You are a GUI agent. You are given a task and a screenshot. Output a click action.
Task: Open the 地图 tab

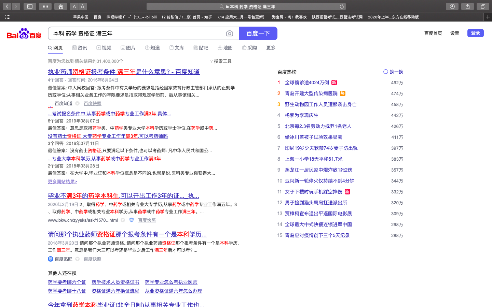tap(225, 48)
